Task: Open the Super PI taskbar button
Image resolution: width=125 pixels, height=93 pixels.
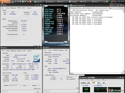Action: pos(38,1)
